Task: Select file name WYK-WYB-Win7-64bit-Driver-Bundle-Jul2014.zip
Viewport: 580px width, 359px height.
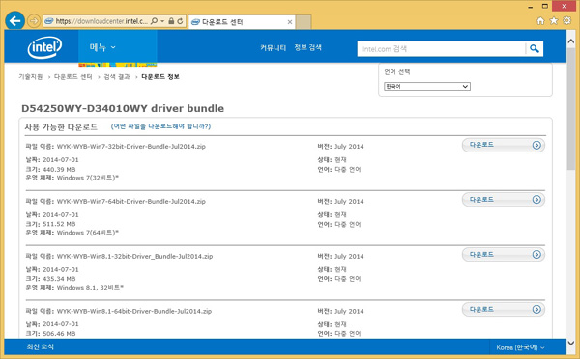Action: 130,202
